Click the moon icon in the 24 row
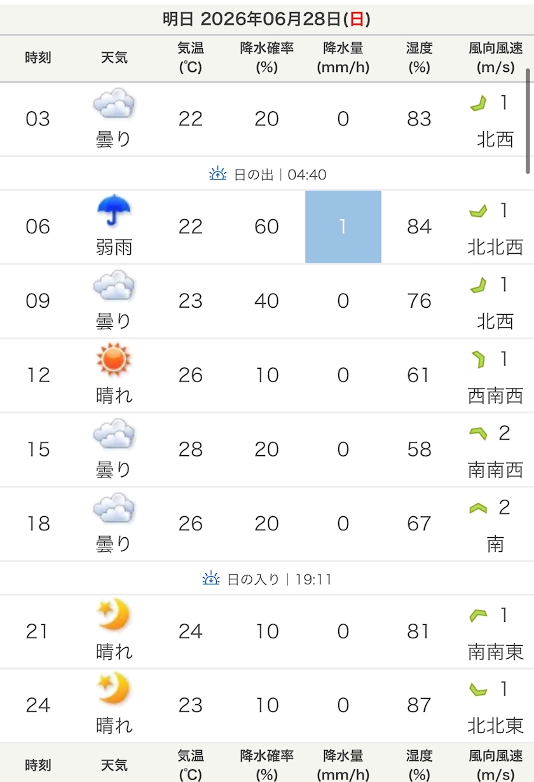This screenshot has height=782, width=534. tap(114, 689)
